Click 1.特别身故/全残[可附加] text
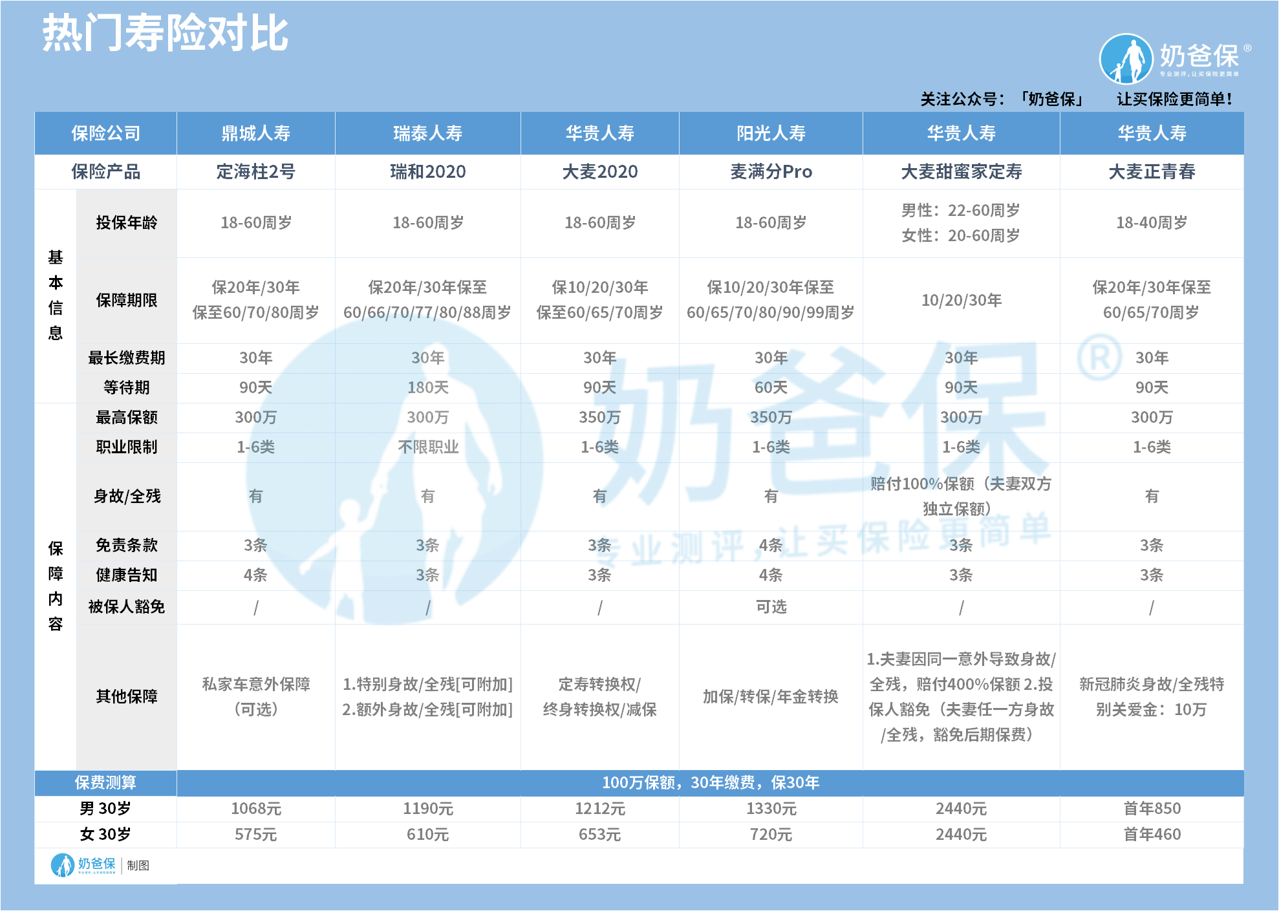Screen dimensions: 1279x911 pos(427,684)
